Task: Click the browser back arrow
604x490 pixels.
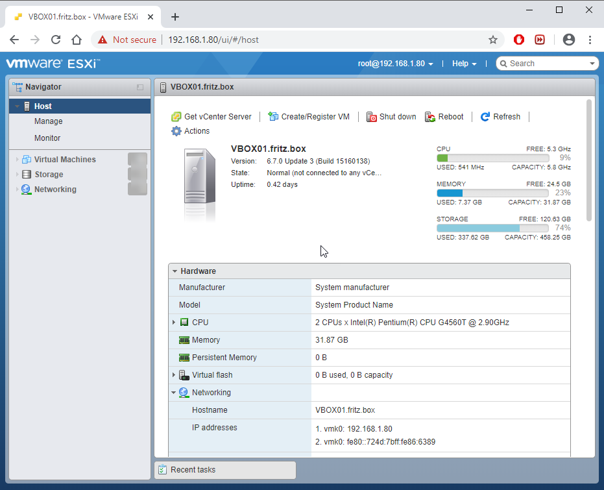Action: (x=14, y=40)
